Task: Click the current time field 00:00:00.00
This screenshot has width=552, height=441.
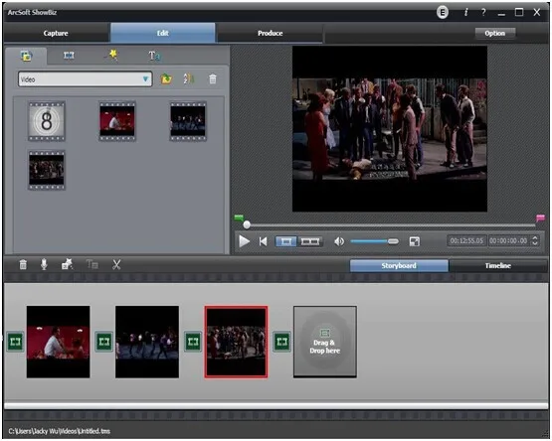Action: click(x=508, y=241)
